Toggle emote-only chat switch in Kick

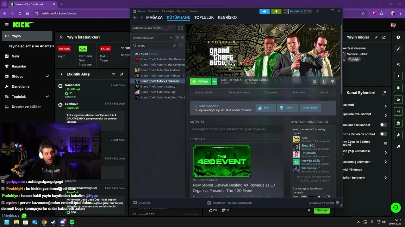[383, 134]
